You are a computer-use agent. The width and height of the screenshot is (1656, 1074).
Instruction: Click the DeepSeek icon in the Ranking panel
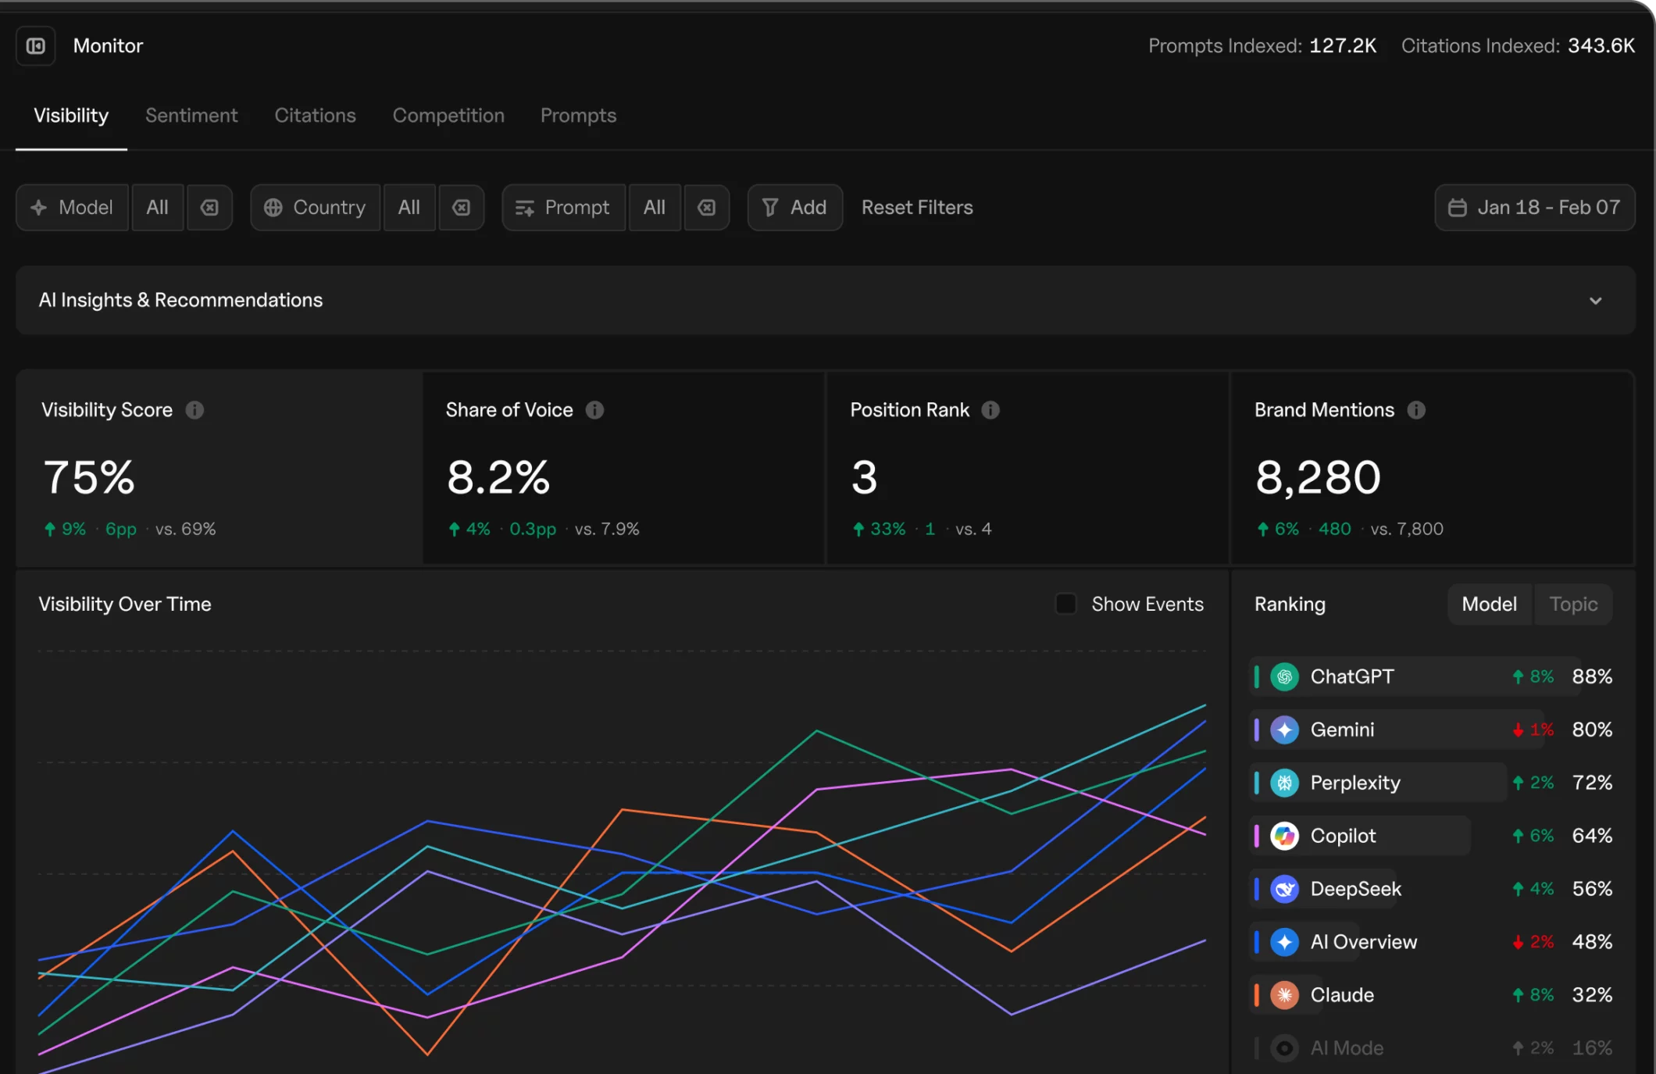click(1283, 889)
